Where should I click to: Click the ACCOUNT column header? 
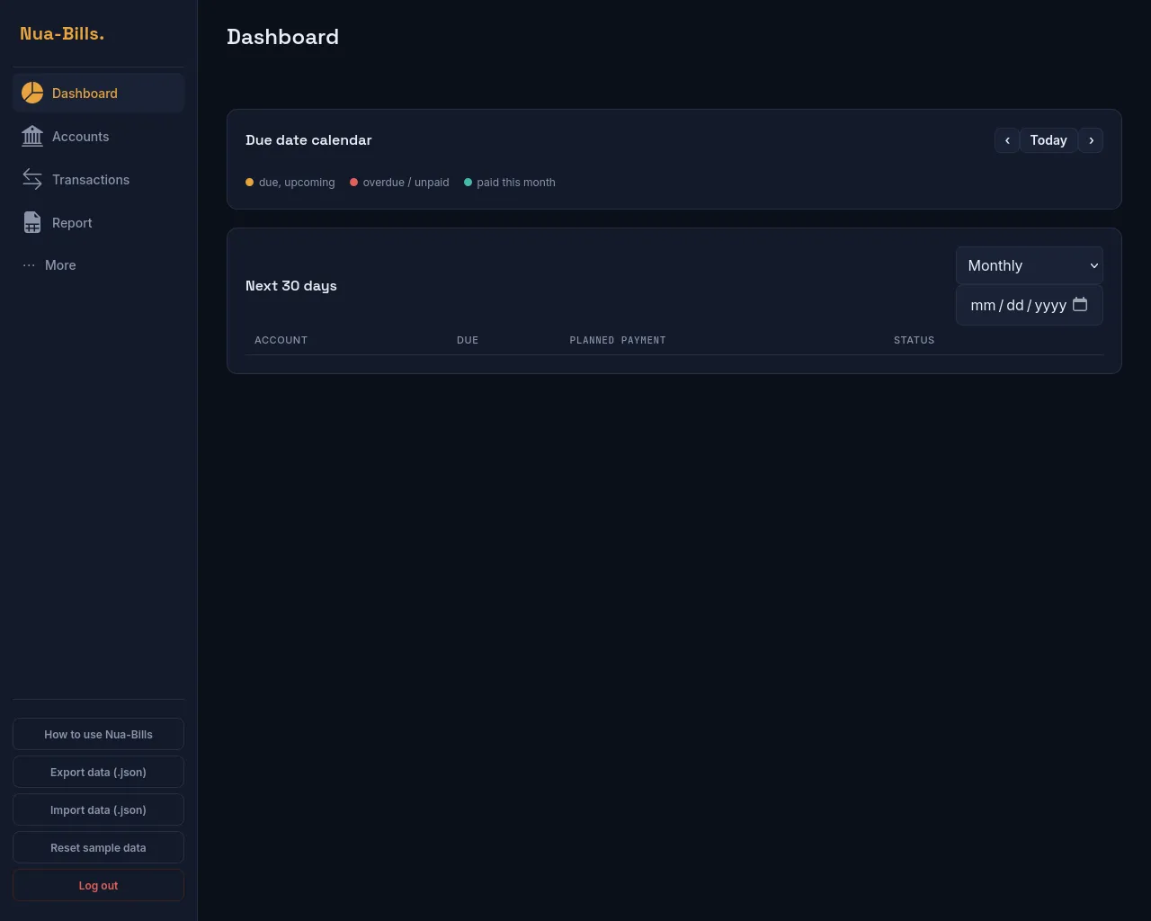(281, 340)
